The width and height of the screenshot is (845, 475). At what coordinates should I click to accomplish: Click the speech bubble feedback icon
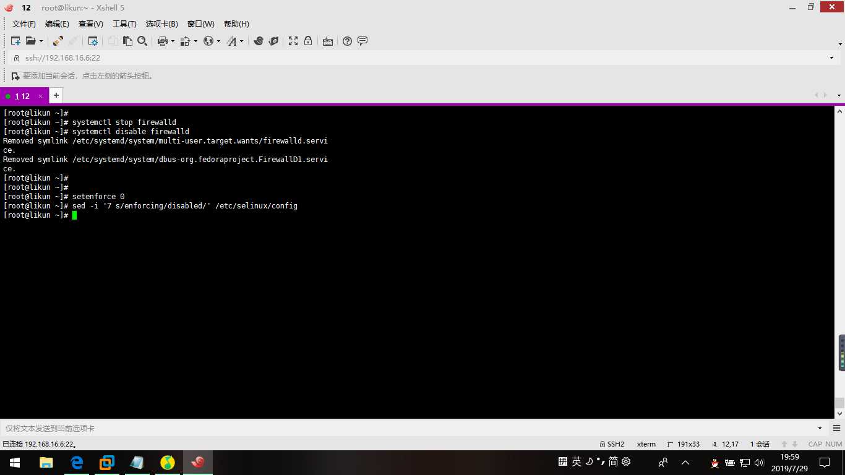tap(362, 41)
